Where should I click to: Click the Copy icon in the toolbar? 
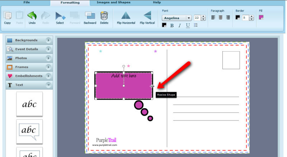coord(8,15)
